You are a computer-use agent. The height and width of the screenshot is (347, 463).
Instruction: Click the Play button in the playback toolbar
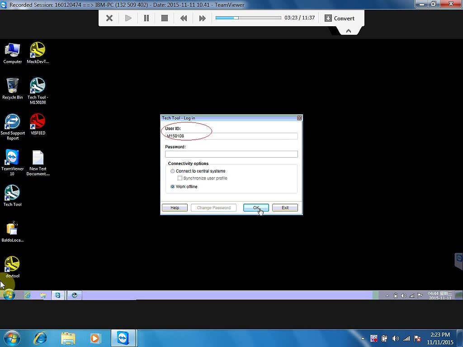[x=128, y=18]
